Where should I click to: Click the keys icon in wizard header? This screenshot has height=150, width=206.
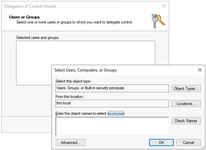tap(158, 21)
